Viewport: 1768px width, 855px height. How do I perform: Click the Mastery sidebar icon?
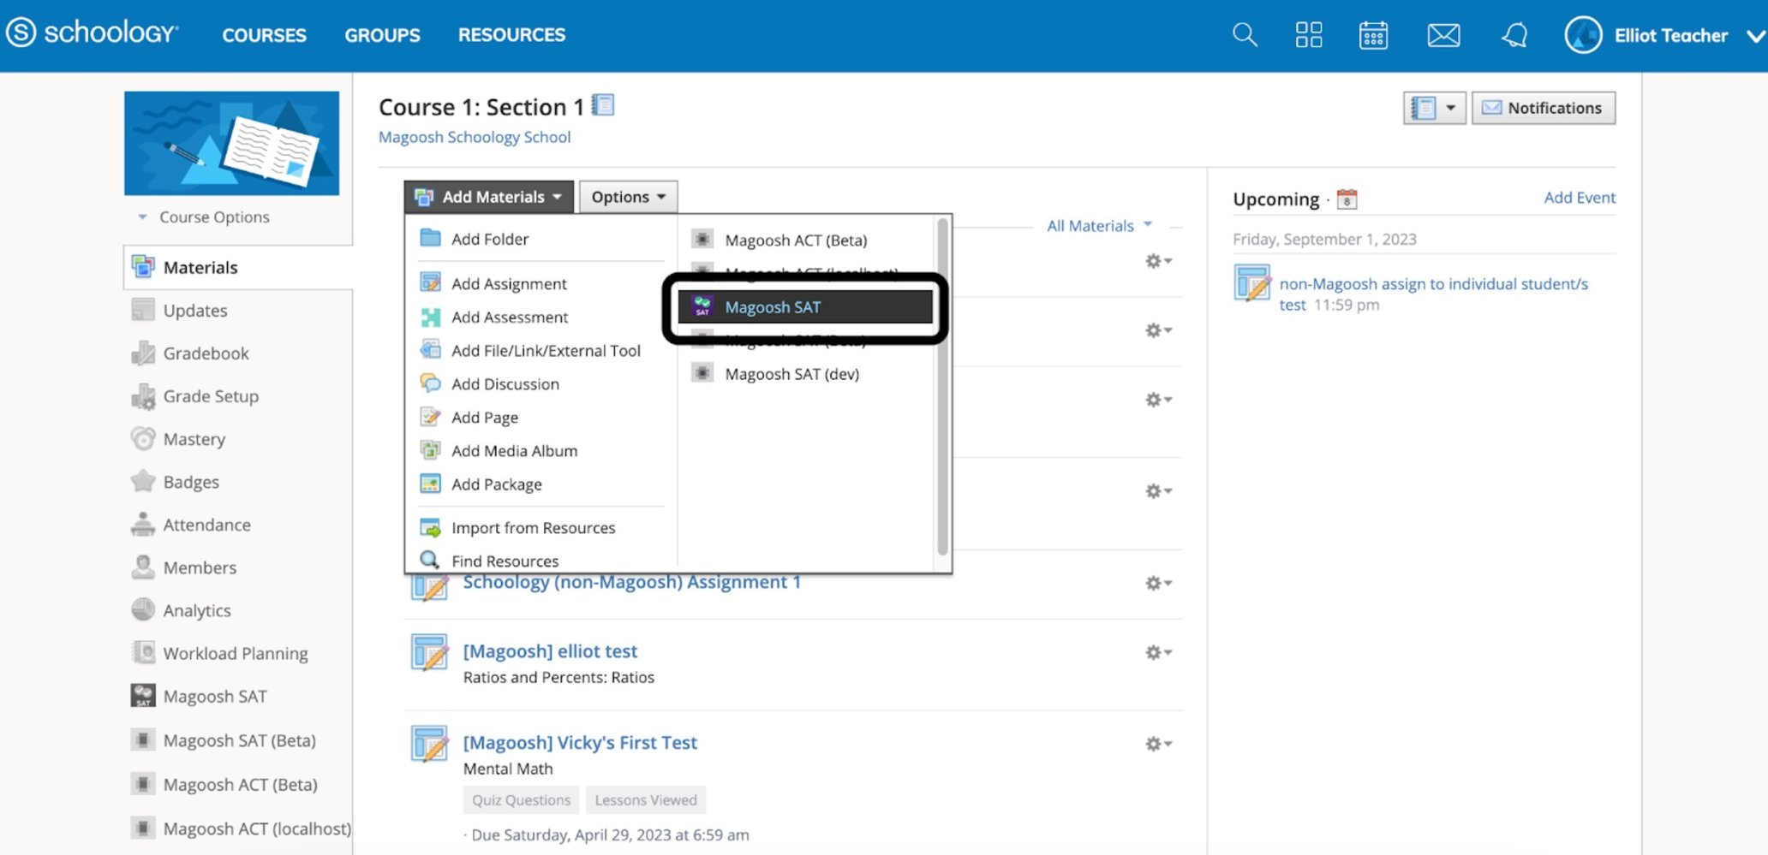pyautogui.click(x=143, y=438)
